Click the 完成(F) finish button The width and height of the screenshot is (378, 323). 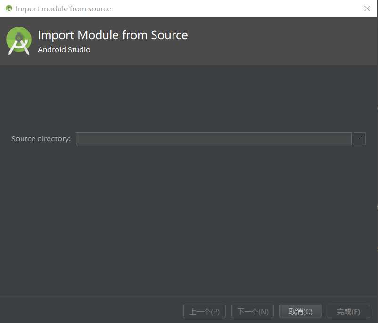348,311
